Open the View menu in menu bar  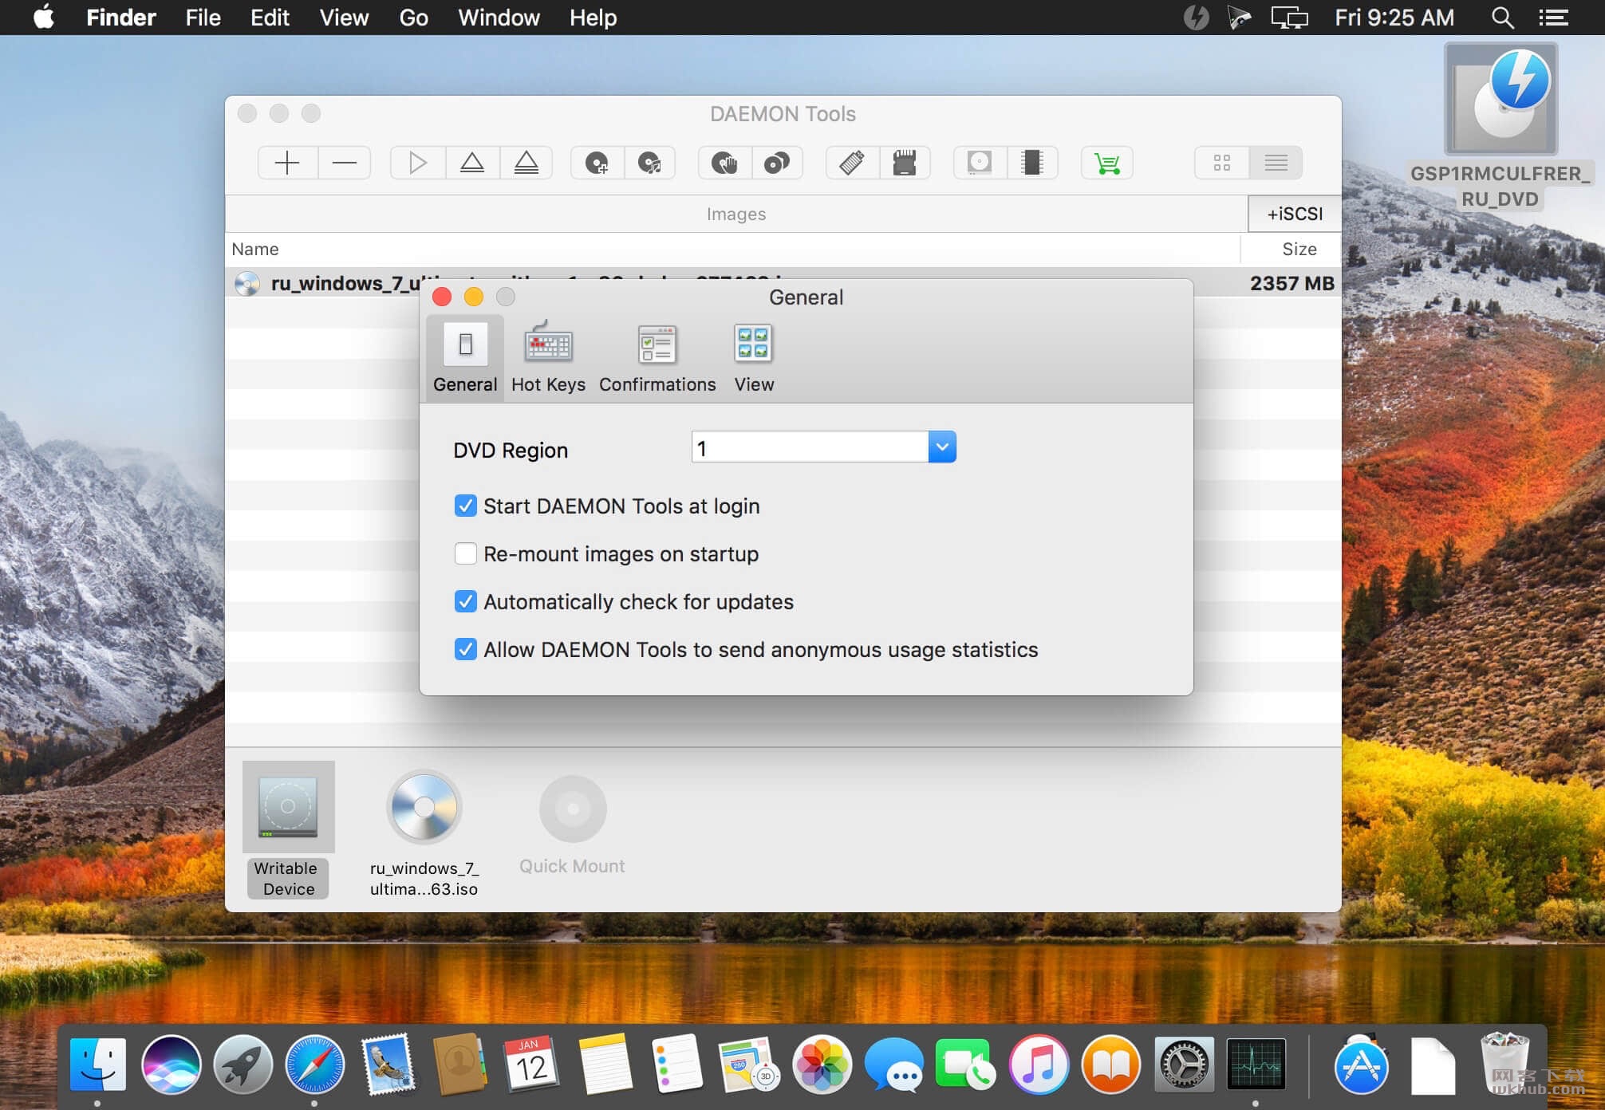click(344, 17)
